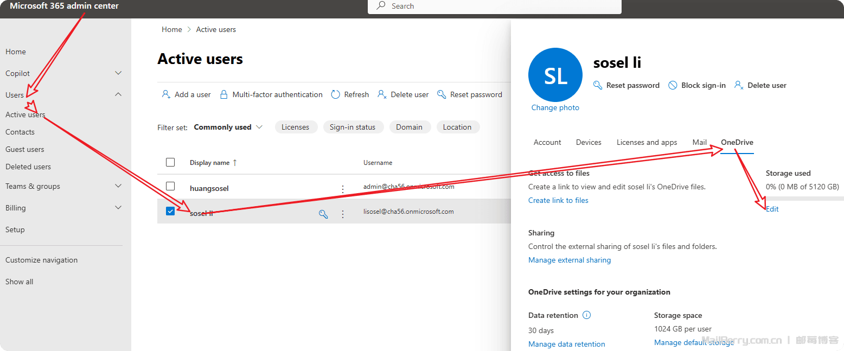Click the Search input field
Viewport: 844px width, 351px height.
click(x=494, y=6)
